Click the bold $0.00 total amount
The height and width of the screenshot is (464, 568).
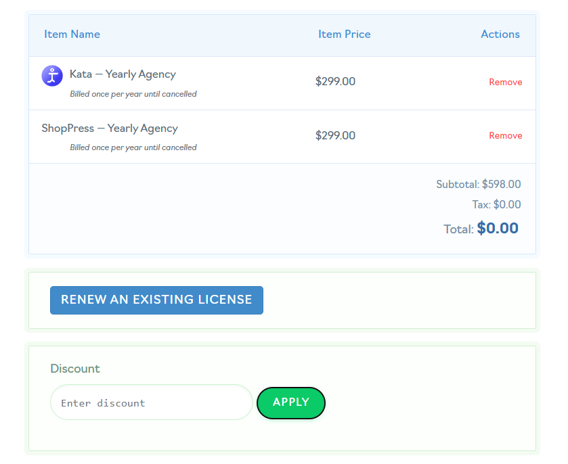[x=498, y=228]
